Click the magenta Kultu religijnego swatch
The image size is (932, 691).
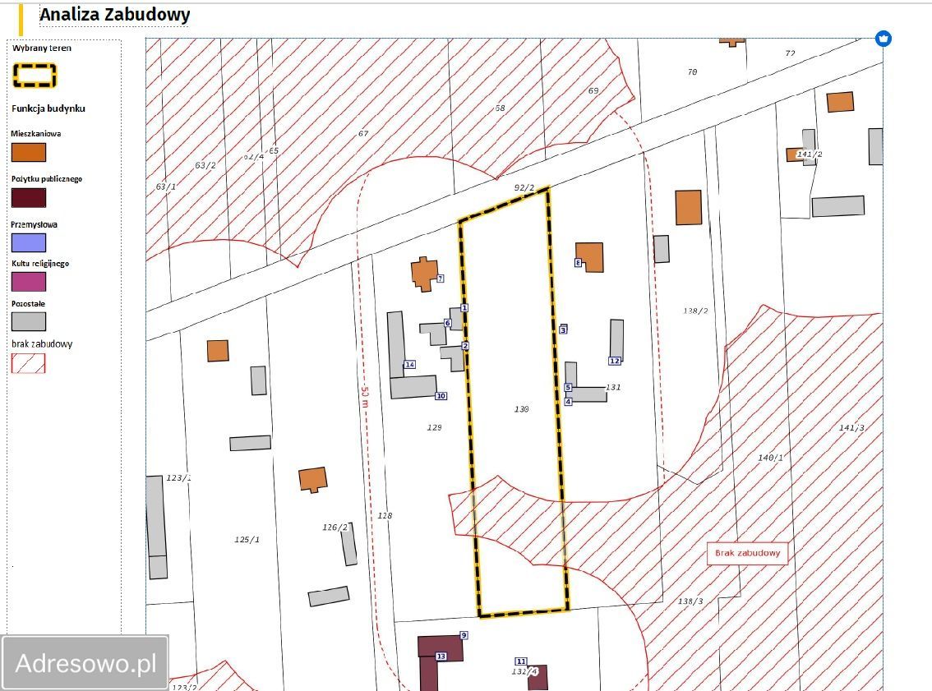click(x=29, y=282)
